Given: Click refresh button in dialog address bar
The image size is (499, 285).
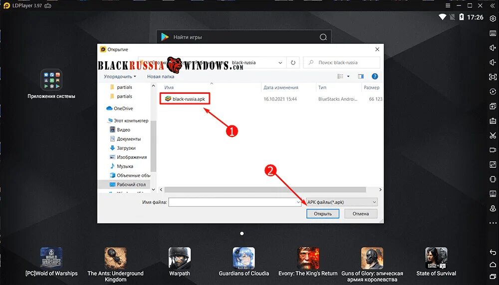Looking at the screenshot, I should pyautogui.click(x=293, y=63).
